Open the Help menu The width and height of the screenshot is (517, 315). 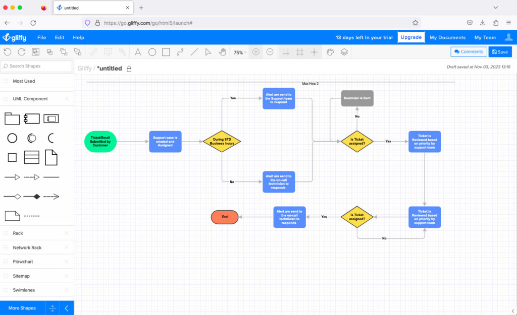pyautogui.click(x=78, y=37)
